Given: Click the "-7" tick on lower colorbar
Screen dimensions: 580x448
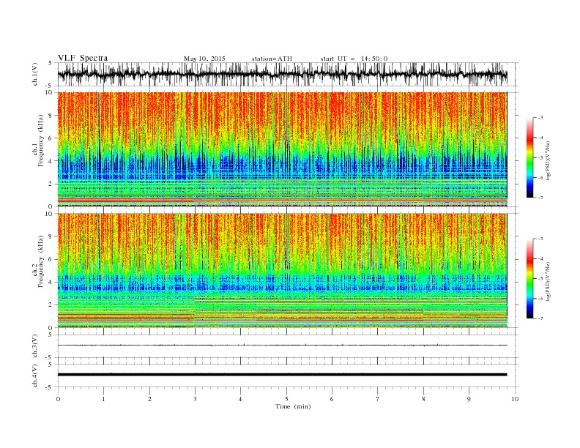Looking at the screenshot, I should [540, 318].
